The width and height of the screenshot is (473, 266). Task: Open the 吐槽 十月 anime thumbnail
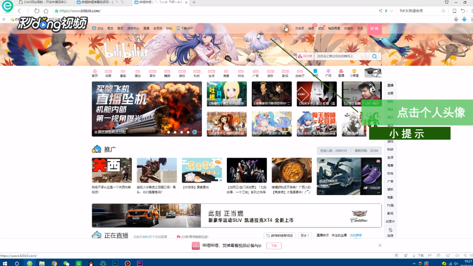pos(227,94)
